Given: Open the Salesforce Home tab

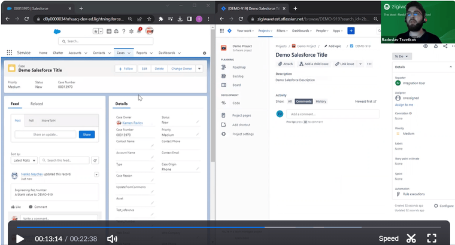Looking at the screenshot, I should pyautogui.click(x=43, y=53).
